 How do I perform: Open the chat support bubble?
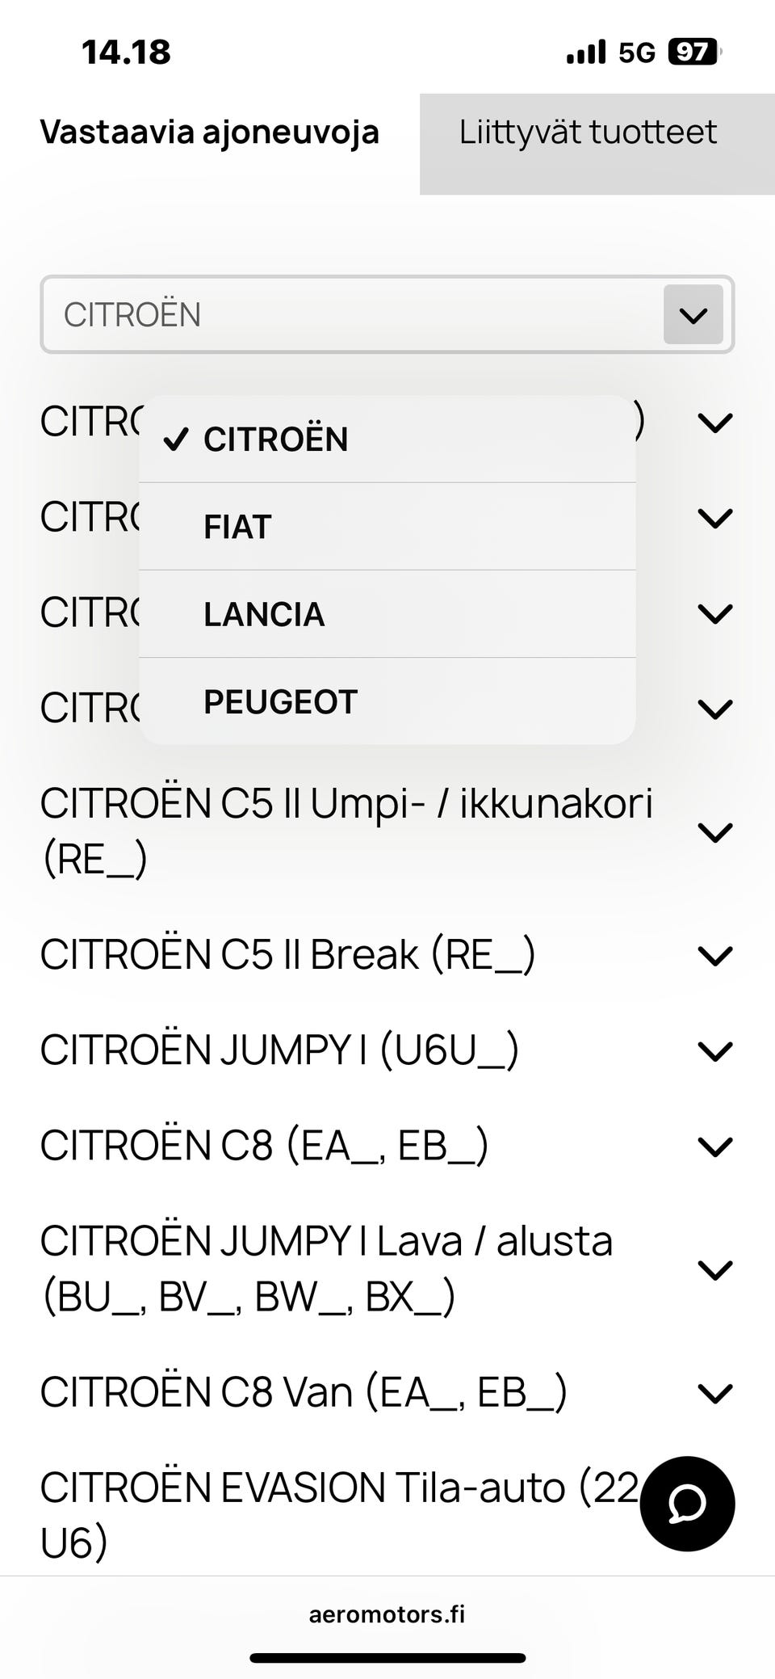pos(687,1503)
